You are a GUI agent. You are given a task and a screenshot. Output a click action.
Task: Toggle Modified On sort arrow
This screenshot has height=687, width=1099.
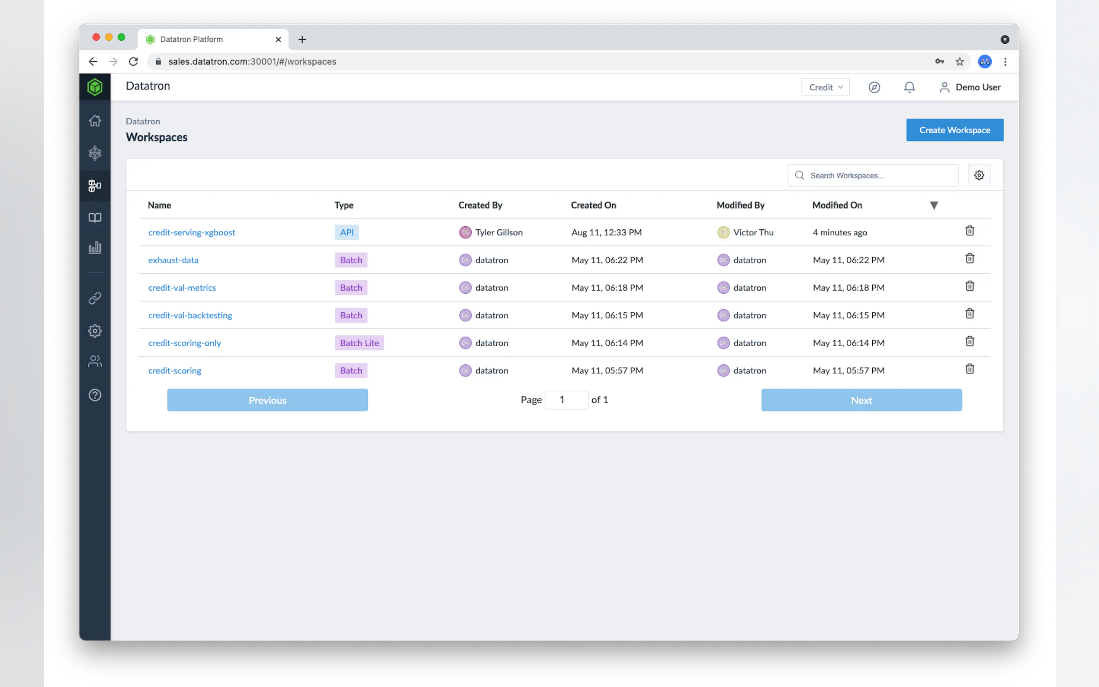pyautogui.click(x=934, y=205)
